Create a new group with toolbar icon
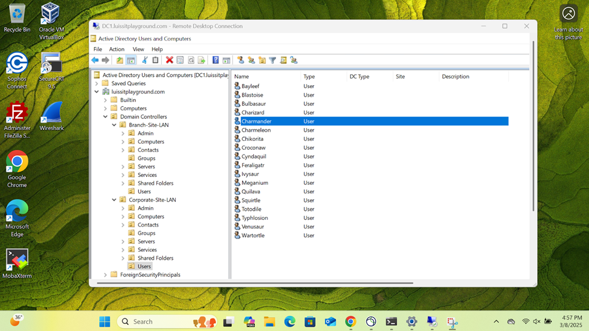The width and height of the screenshot is (589, 331). tap(251, 60)
